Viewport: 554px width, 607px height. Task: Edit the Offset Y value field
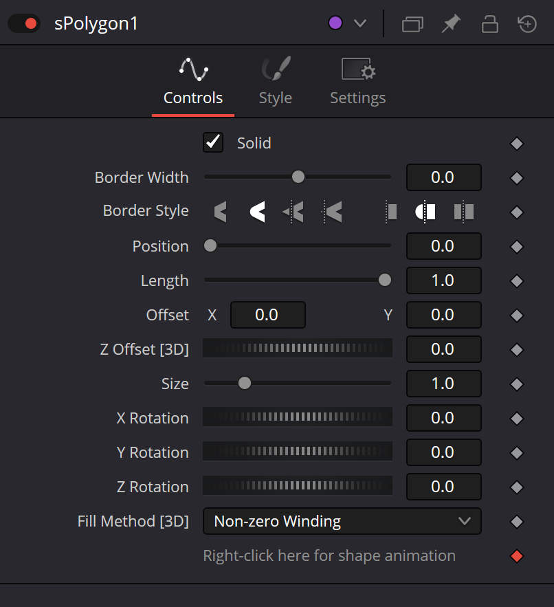[x=443, y=315]
